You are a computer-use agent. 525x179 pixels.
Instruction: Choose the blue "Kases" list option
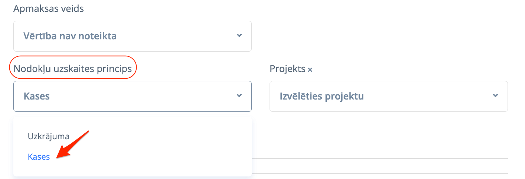(39, 157)
